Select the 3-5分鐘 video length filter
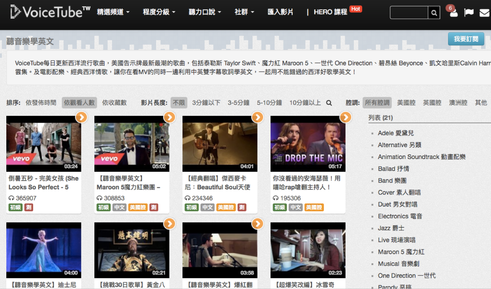This screenshot has width=491, height=289. pyautogui.click(x=238, y=103)
